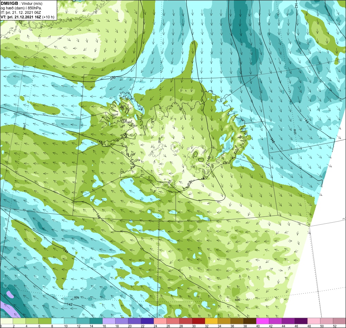Click the 0–2 m/s pale yellow legend swatch
346x328 pixels.
(x=7, y=321)
